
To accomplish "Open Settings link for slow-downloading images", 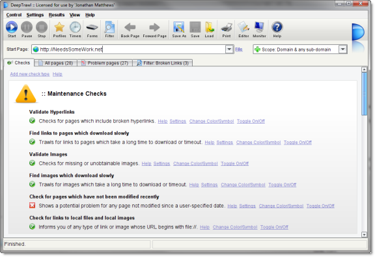I will click(209, 185).
